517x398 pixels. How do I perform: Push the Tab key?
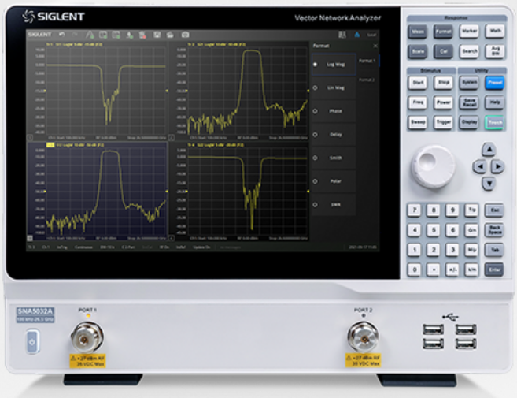[x=494, y=250]
